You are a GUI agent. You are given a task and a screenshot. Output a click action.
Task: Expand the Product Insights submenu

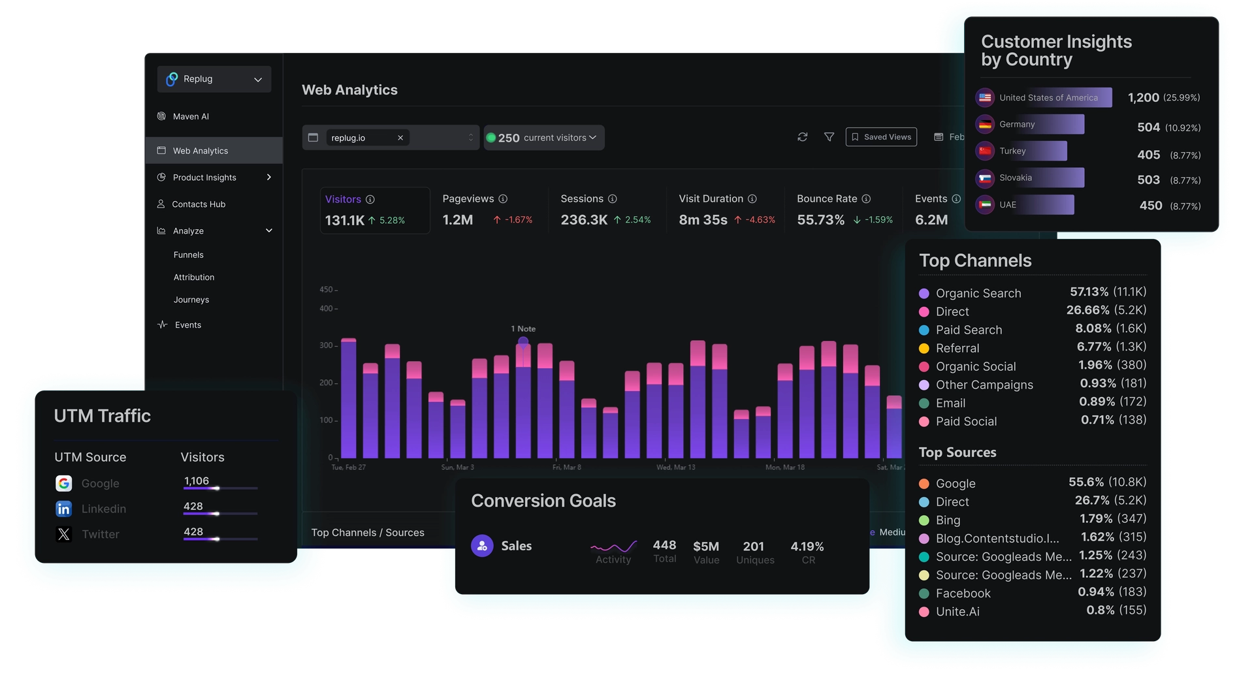(268, 178)
